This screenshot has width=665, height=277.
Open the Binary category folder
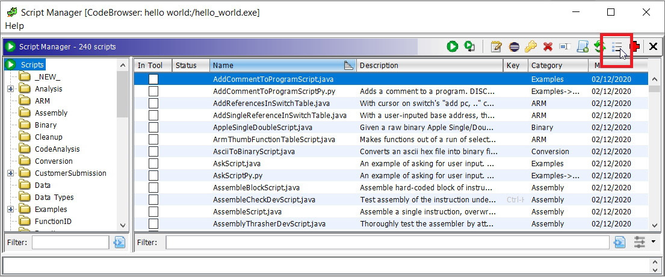45,125
